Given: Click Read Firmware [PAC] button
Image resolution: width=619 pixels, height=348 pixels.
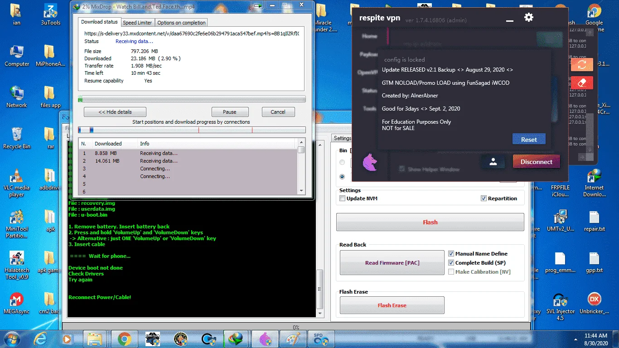Looking at the screenshot, I should (x=392, y=263).
